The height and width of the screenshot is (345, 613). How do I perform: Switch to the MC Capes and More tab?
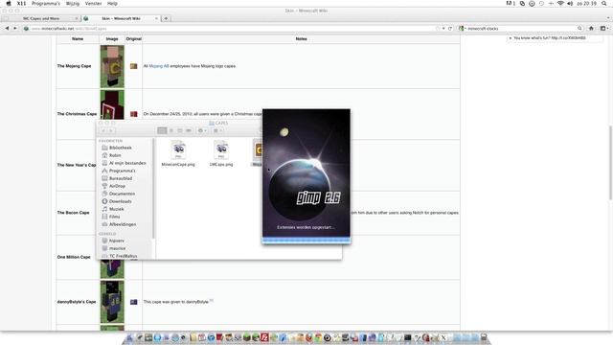(41, 18)
